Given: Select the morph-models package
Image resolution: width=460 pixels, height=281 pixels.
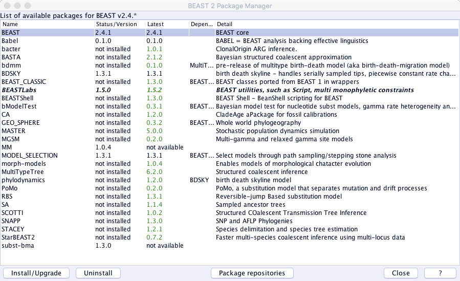Looking at the screenshot, I should click(x=230, y=164).
